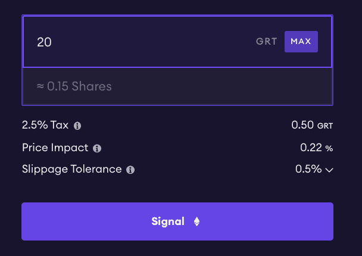Click the Slippage Tolerance label text
Screen dimensions: 362x256
[x=72, y=169]
